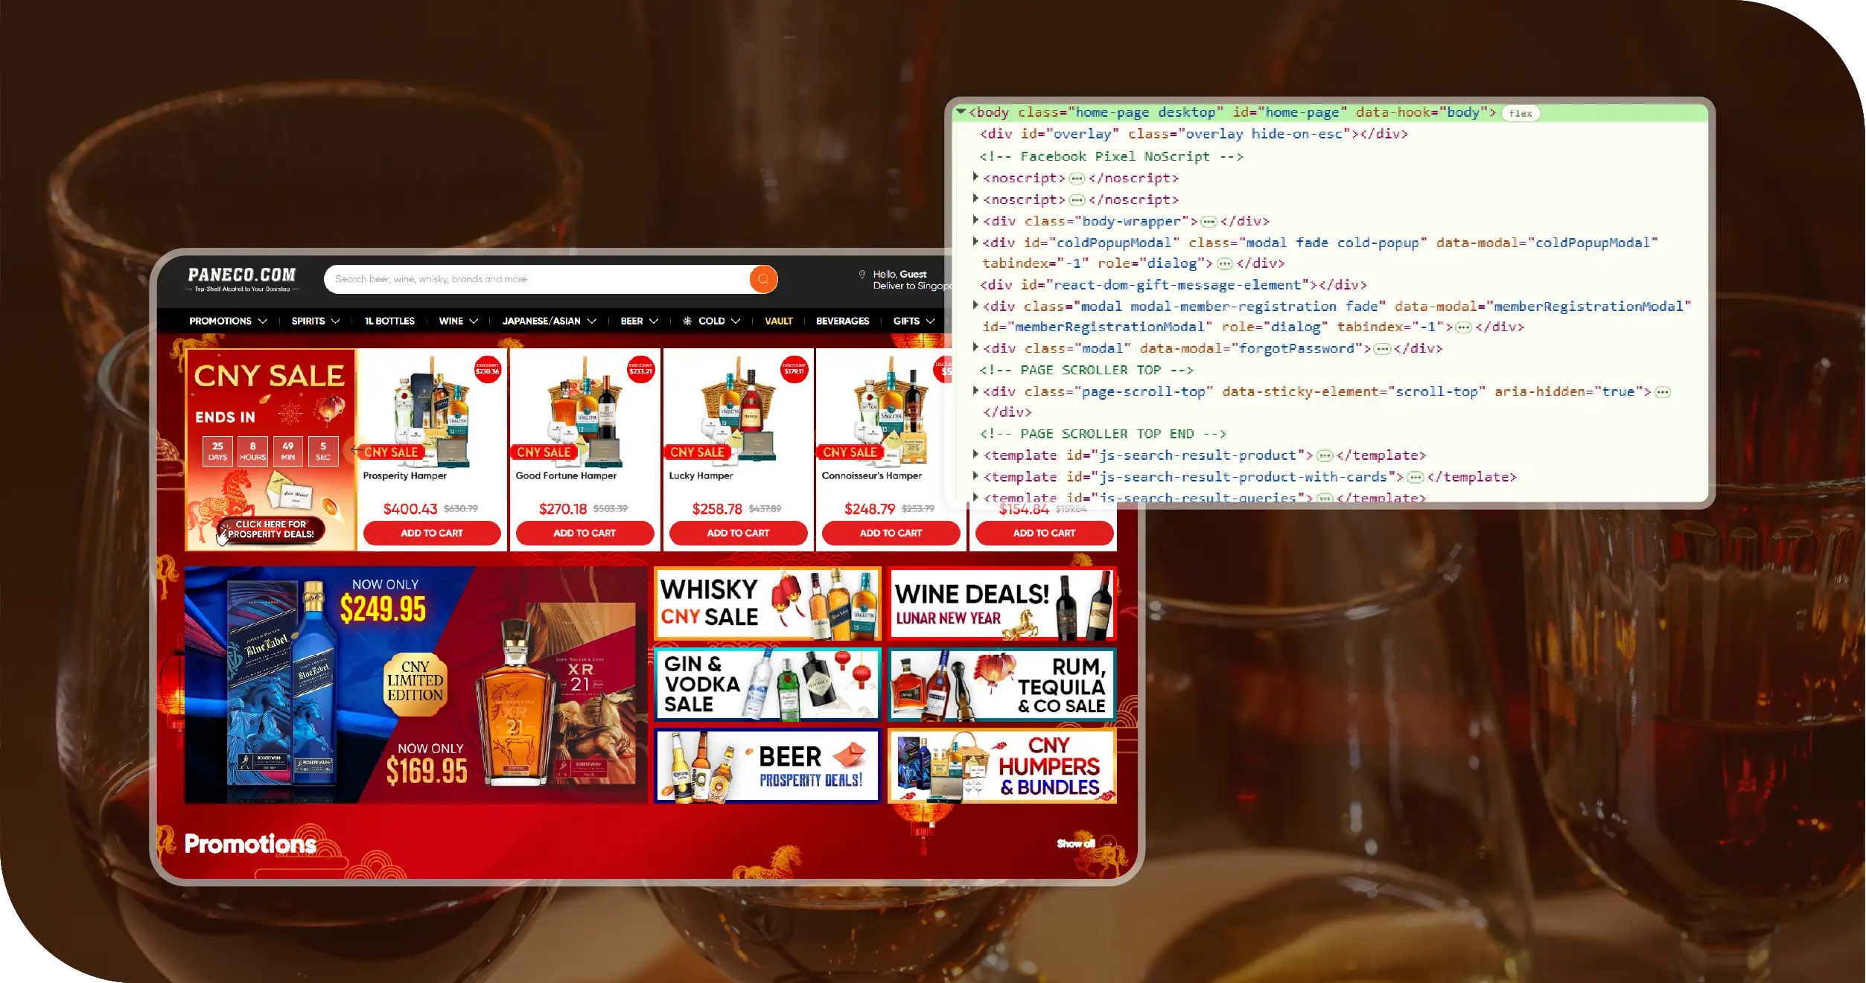Click ellipsis in body-wrapper div

(1209, 222)
